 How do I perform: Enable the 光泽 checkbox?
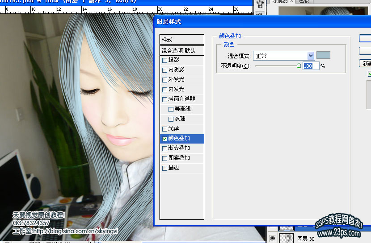click(x=164, y=129)
